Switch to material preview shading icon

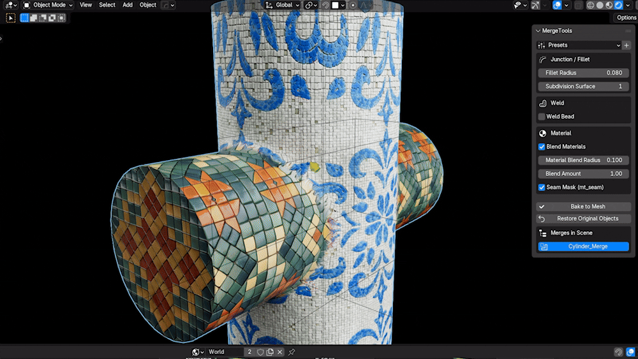[609, 5]
